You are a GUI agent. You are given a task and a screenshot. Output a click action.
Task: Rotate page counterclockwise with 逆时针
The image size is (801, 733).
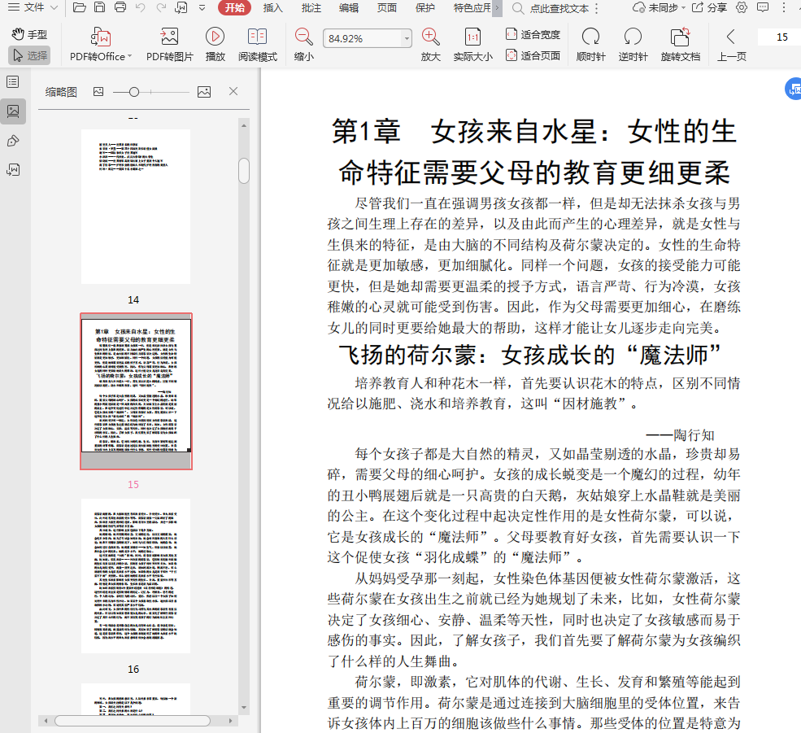633,37
